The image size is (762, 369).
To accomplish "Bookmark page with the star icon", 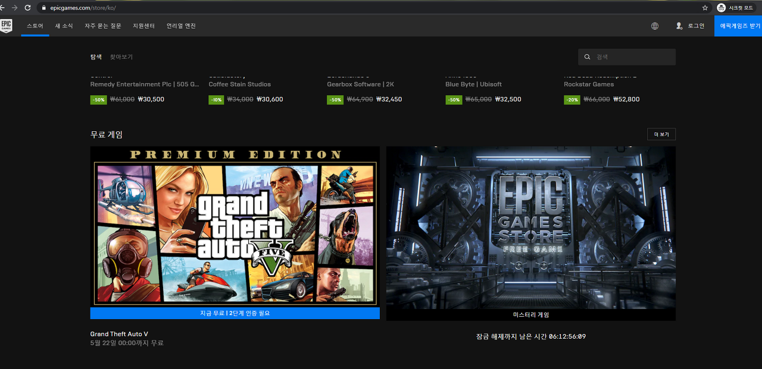I will pos(705,8).
